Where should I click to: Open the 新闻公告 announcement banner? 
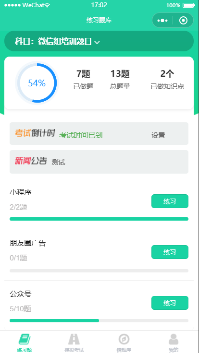point(99,162)
